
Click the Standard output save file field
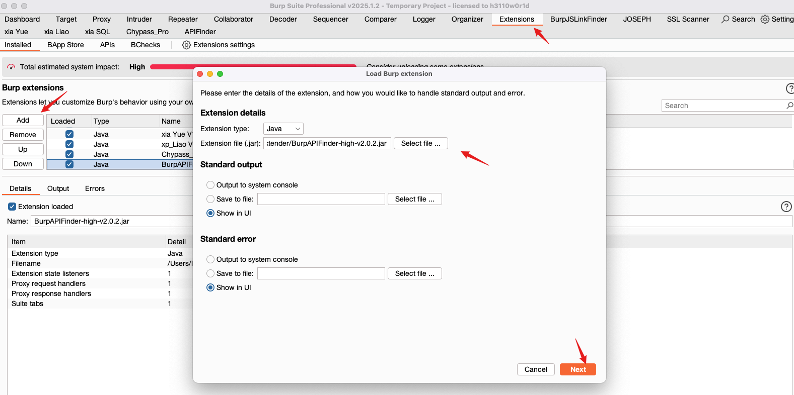(321, 199)
